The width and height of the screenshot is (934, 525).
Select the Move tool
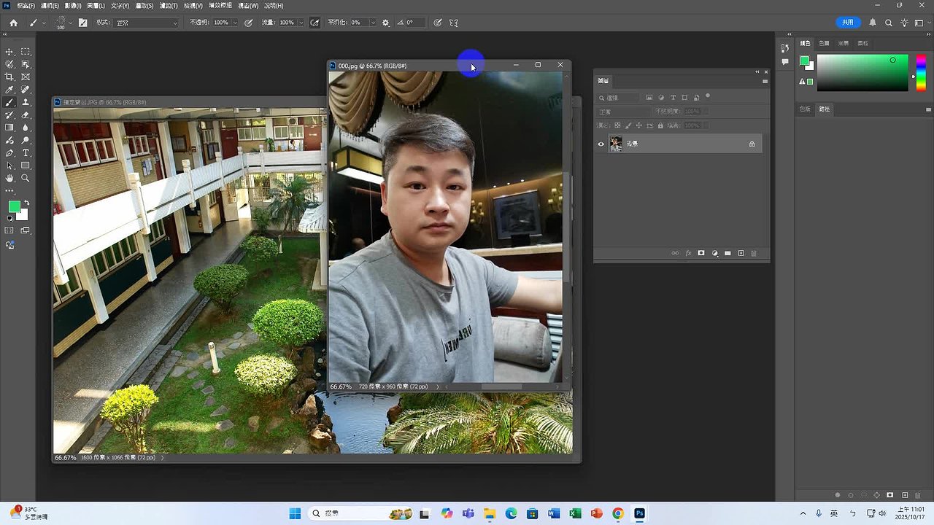pyautogui.click(x=9, y=52)
